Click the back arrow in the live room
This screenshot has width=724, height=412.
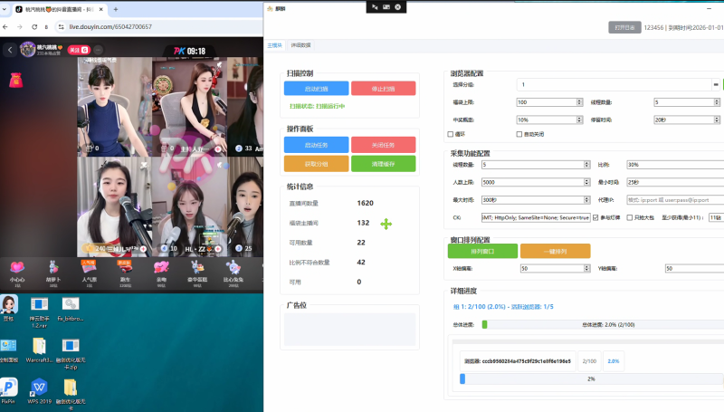pyautogui.click(x=10, y=50)
